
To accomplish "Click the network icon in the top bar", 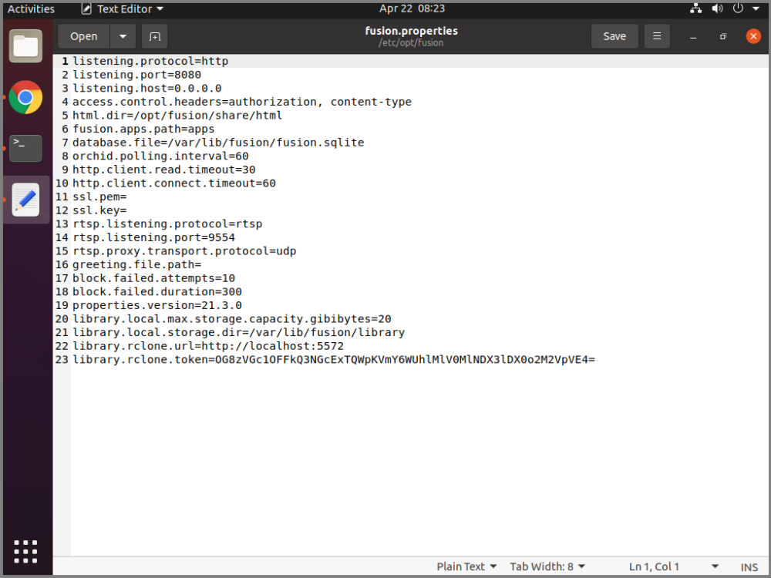I will coord(695,8).
